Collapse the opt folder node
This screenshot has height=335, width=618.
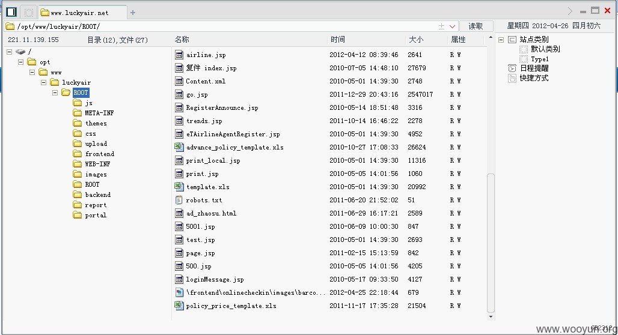click(x=21, y=62)
